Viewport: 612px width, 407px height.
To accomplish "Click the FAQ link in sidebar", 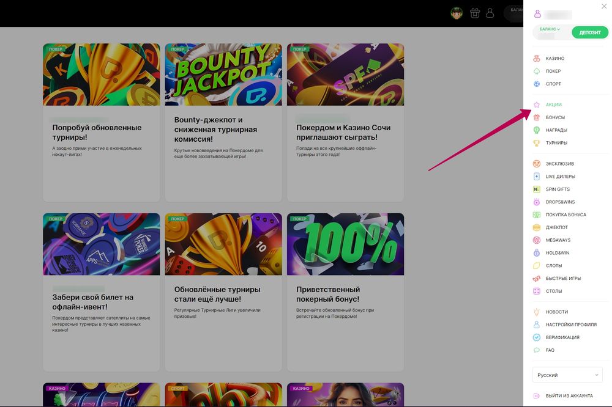I will click(x=550, y=350).
